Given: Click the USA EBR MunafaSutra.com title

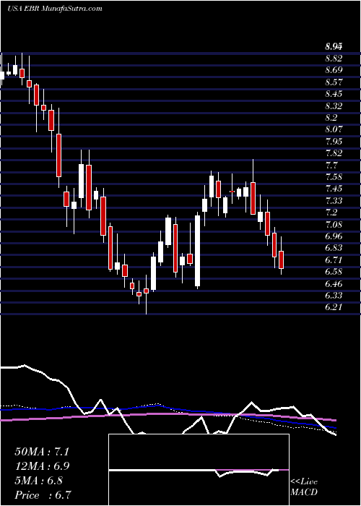Looking at the screenshot, I should (x=54, y=9).
